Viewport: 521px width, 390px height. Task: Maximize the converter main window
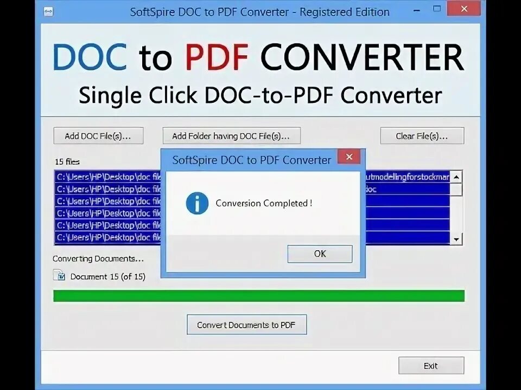437,9
